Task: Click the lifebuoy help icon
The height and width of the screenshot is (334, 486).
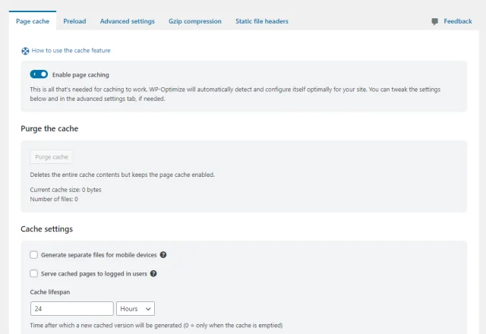Action: pyautogui.click(x=25, y=51)
